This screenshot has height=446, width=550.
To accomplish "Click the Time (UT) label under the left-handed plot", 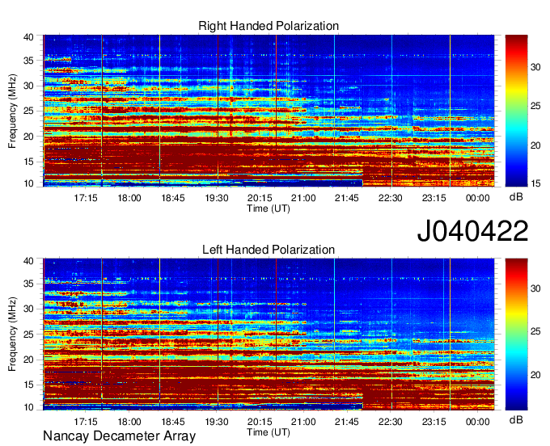I will click(269, 432).
